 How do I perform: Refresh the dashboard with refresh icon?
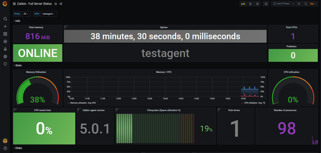306,4
